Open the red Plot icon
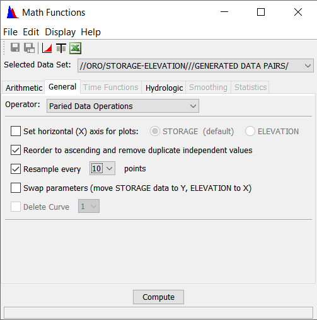Image resolution: width=317 pixels, height=320 pixels. 47,48
